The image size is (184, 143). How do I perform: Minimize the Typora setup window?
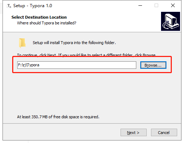(140, 5)
